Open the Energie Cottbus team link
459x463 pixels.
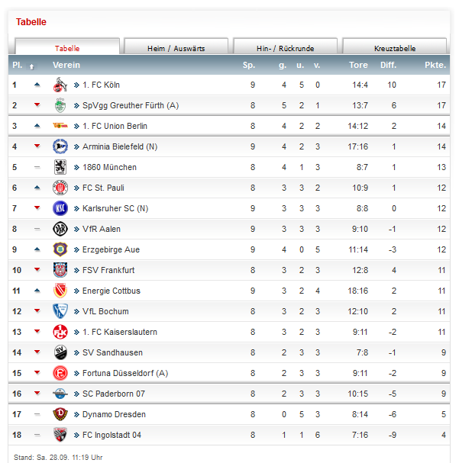112,291
